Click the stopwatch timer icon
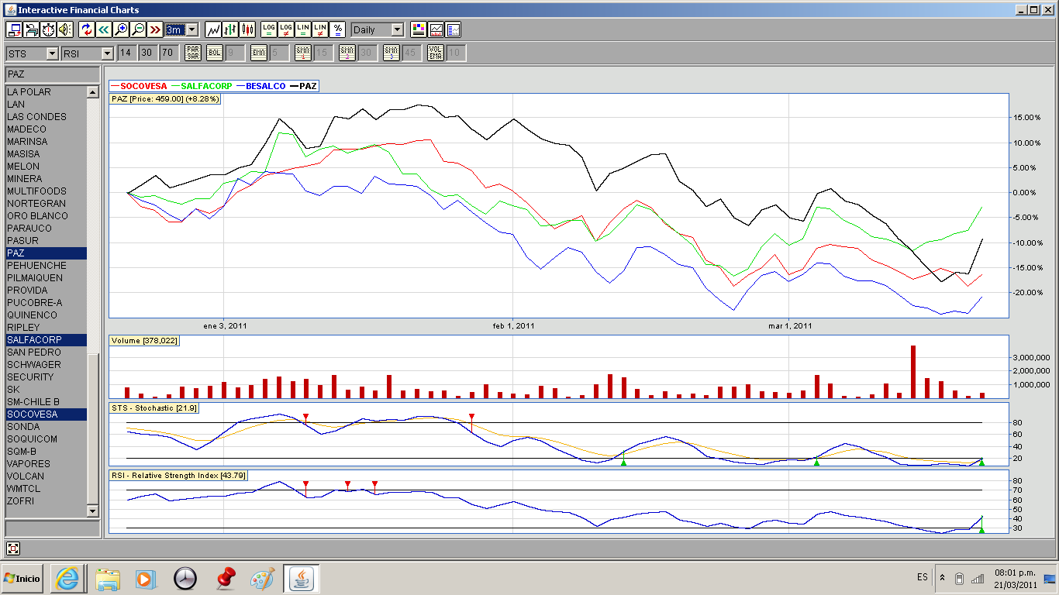Image resolution: width=1059 pixels, height=595 pixels. click(48, 29)
